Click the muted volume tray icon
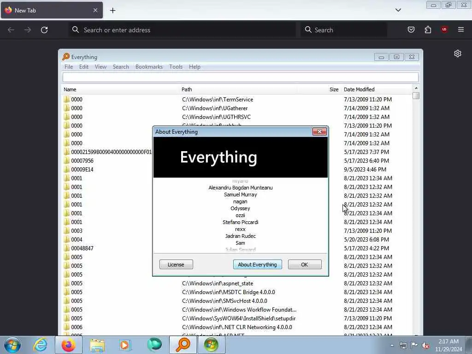The height and width of the screenshot is (354, 472). tap(425, 346)
